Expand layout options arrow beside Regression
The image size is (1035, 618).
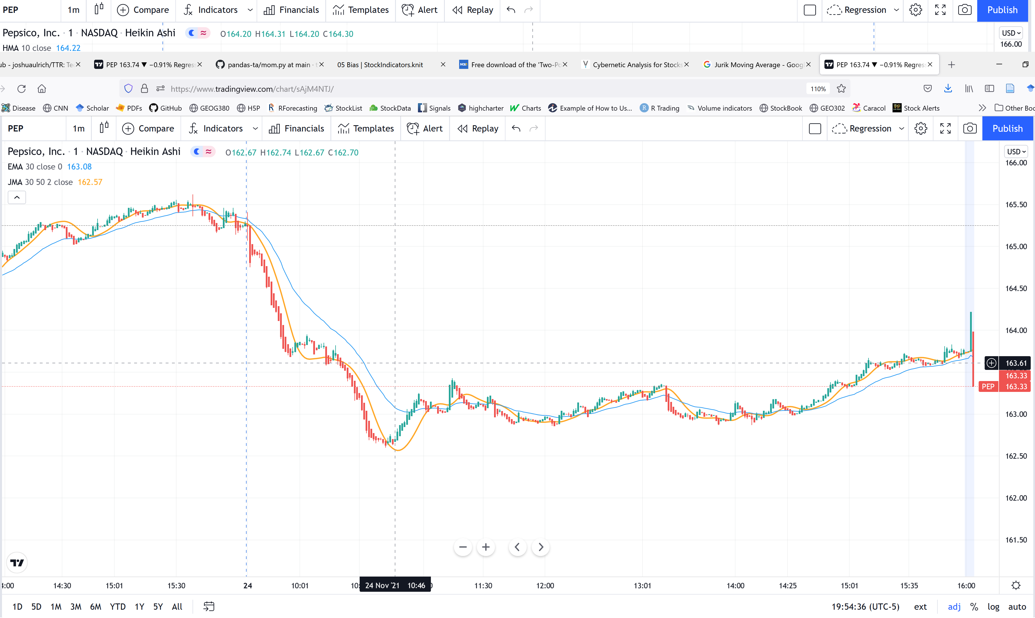[x=901, y=128]
